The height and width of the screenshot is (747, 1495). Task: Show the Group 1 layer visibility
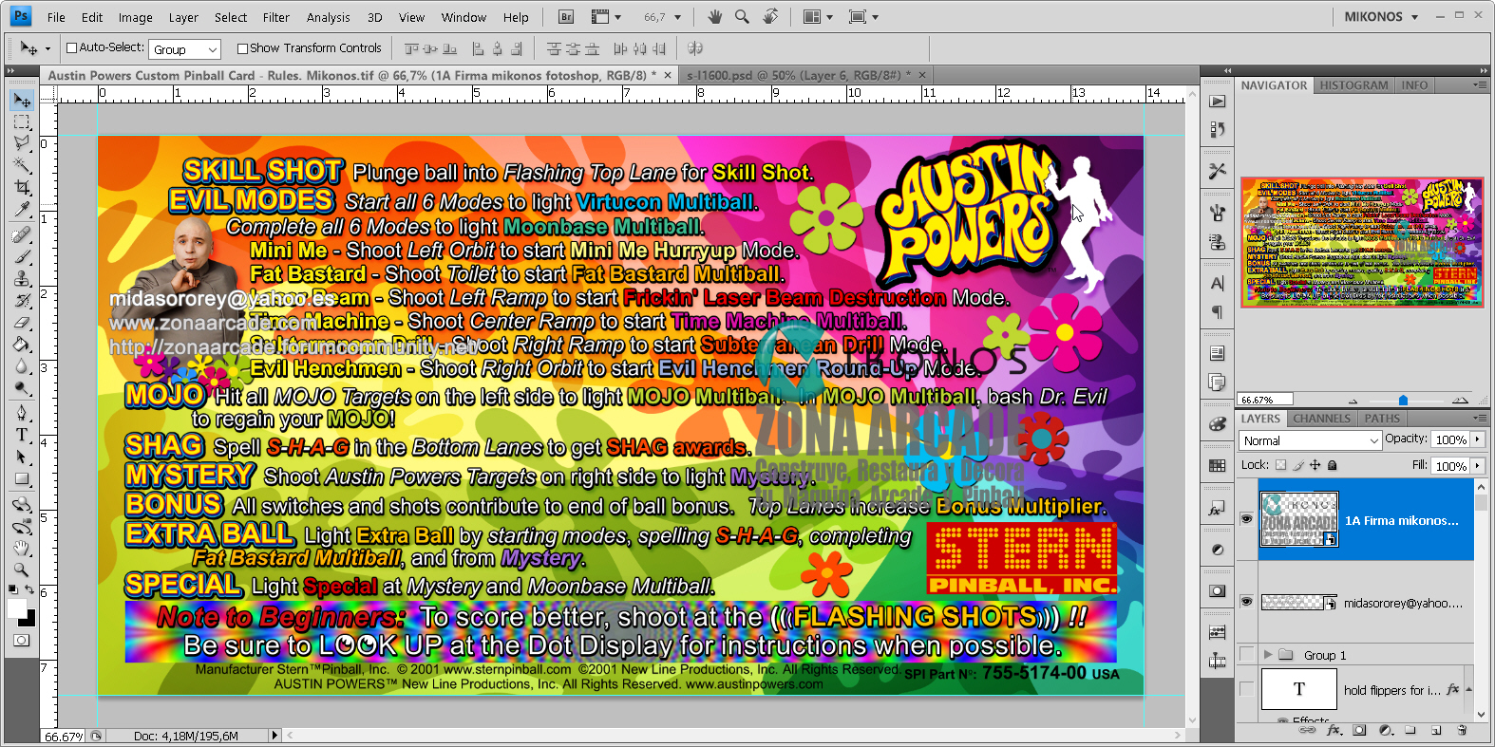1246,655
